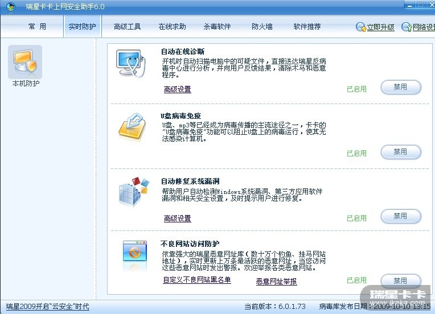Image resolution: width=435 pixels, height=314 pixels.
Task: Disable 自动修复系统漏洞 with its 禁用 button
Action: click(401, 216)
